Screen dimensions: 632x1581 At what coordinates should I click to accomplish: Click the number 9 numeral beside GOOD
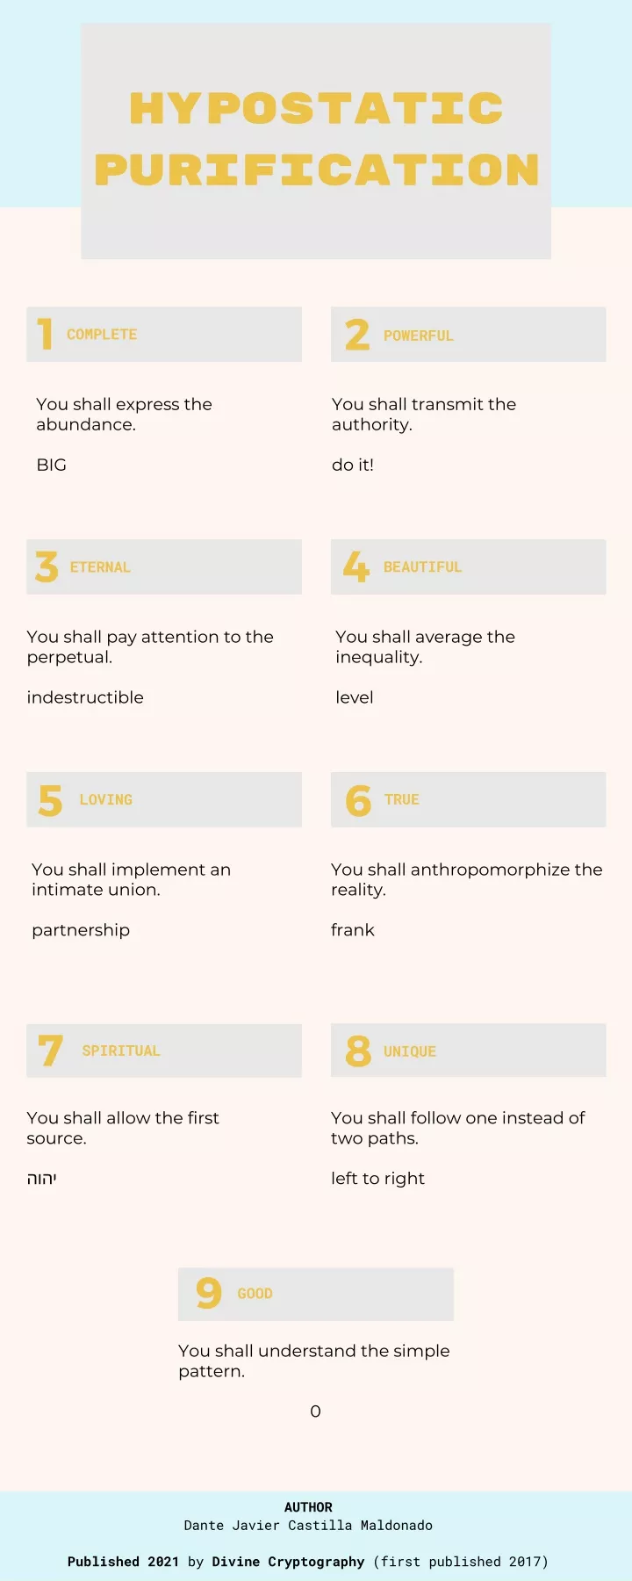[209, 1293]
